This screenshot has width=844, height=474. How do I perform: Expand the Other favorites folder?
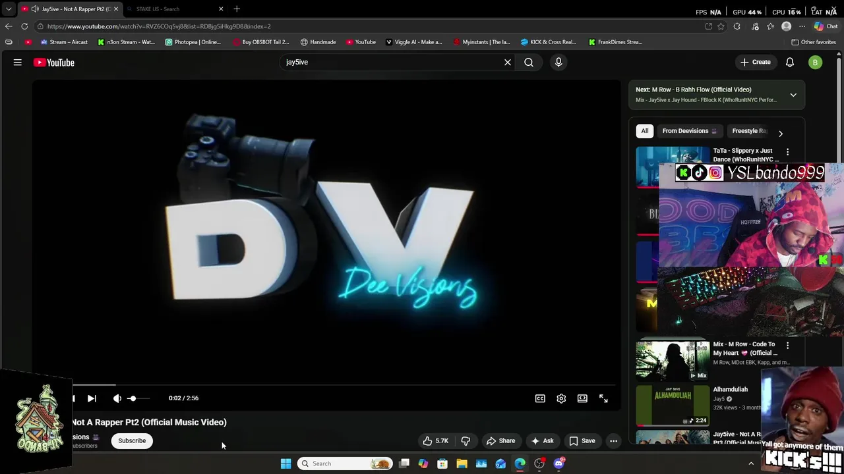(814, 42)
